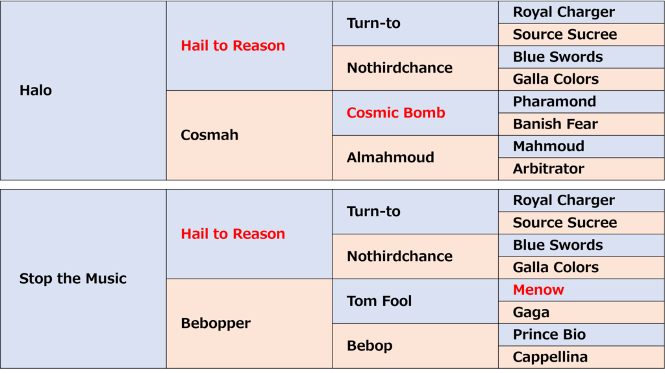This screenshot has height=374, width=665.
Task: Select the Cappellina cell
Action: tap(581, 357)
